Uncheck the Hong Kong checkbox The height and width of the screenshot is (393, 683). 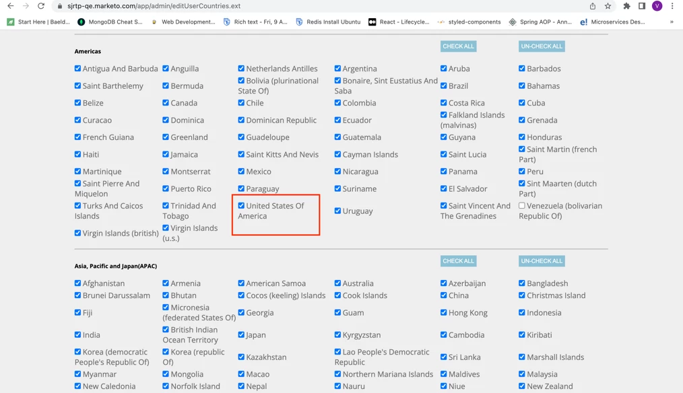(x=443, y=312)
